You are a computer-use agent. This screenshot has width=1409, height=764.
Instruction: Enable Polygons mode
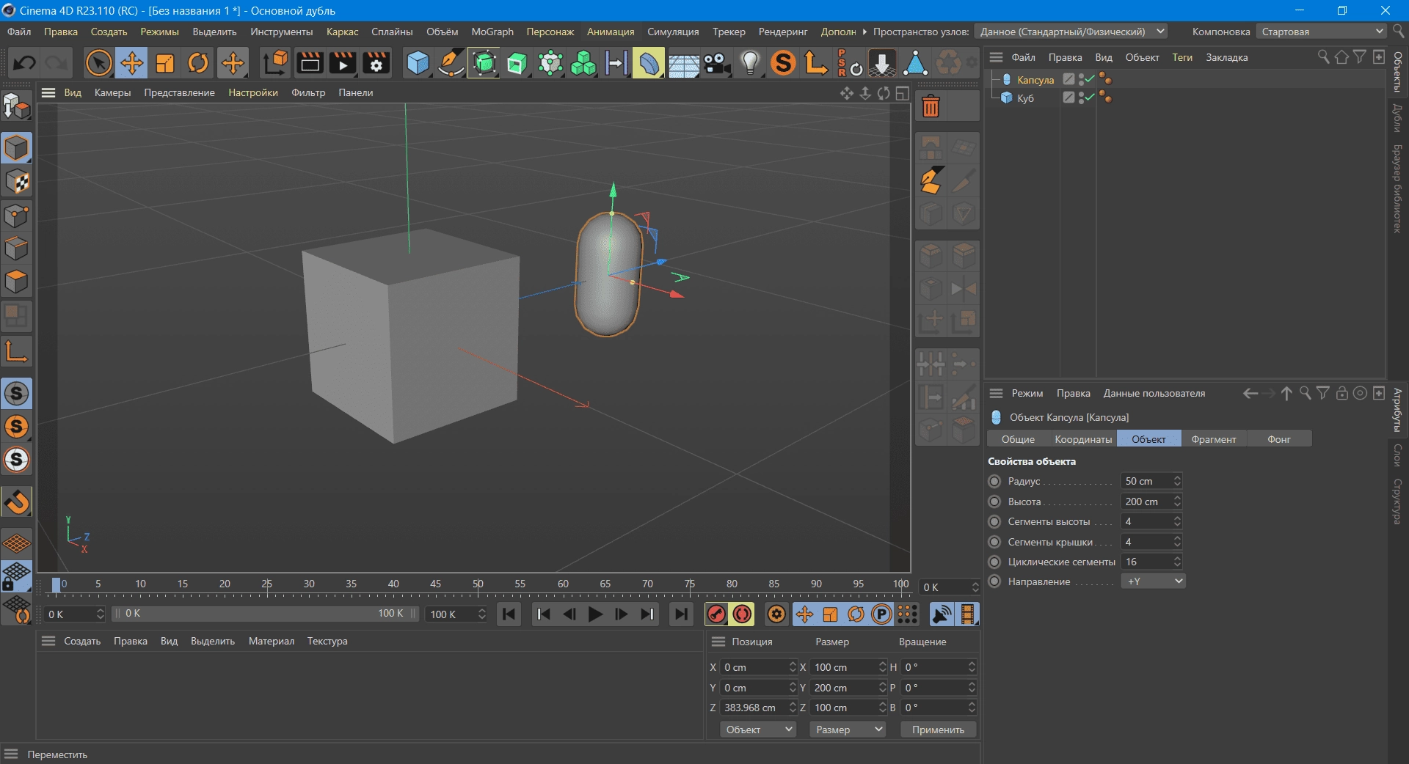[x=16, y=282]
